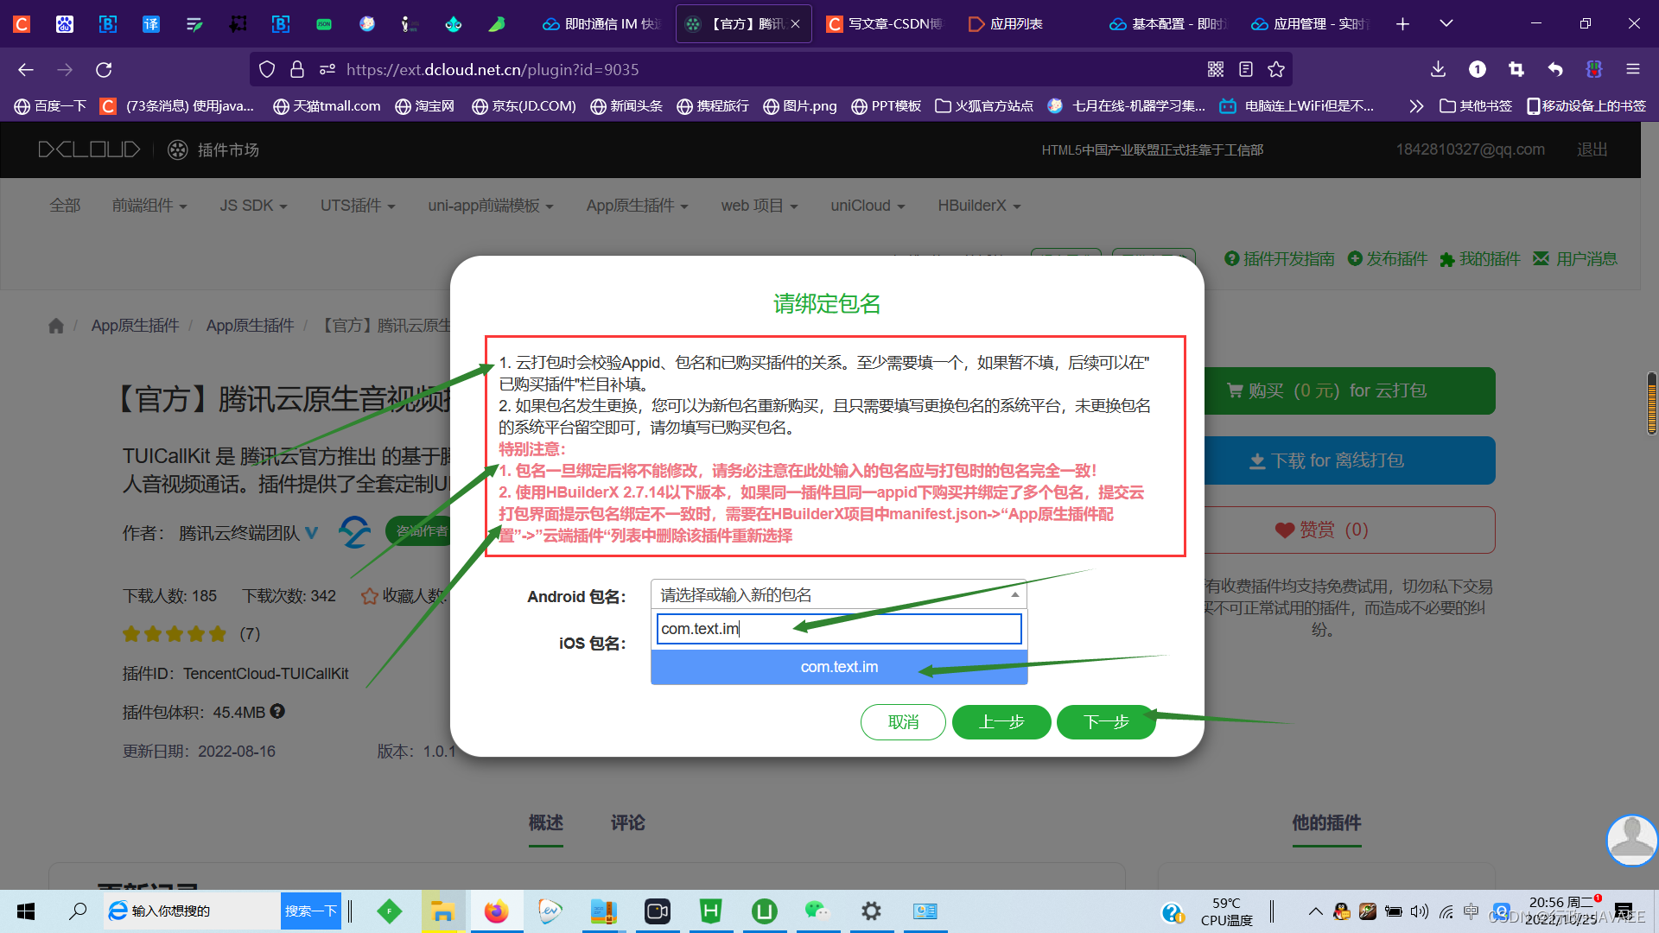Open a new browser tab
Viewport: 1659px width, 933px height.
tap(1402, 24)
